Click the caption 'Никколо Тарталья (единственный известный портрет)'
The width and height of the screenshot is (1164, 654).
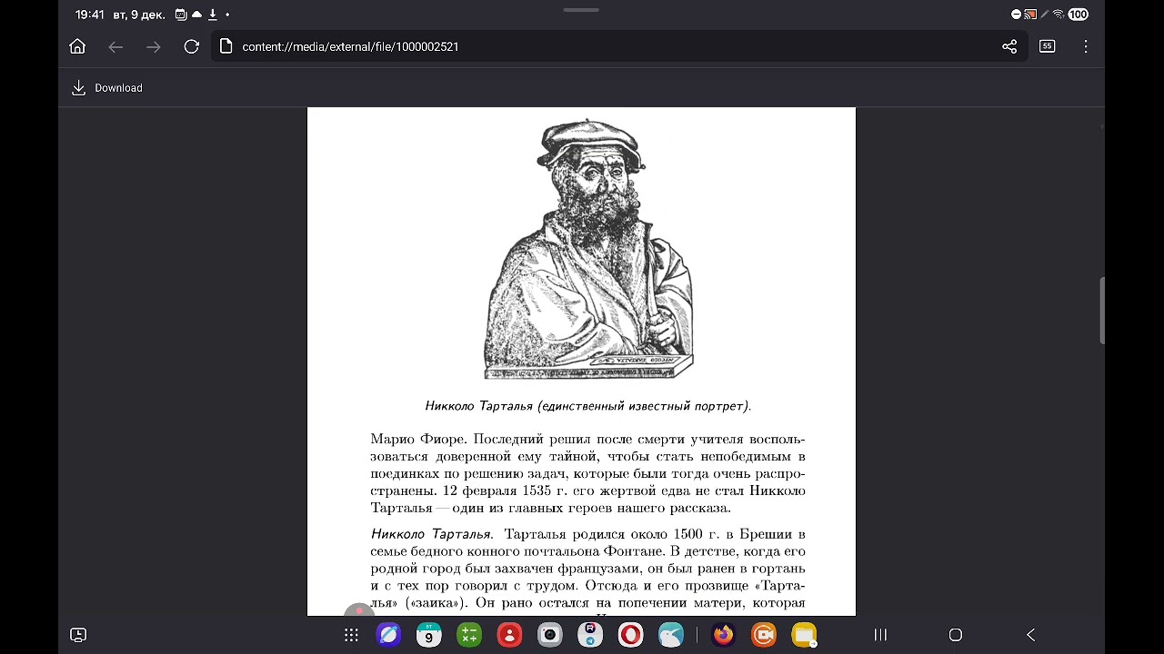click(588, 406)
